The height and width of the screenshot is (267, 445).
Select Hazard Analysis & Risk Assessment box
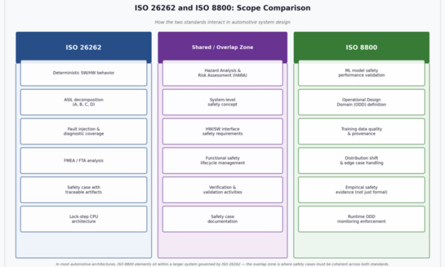pyautogui.click(x=222, y=73)
